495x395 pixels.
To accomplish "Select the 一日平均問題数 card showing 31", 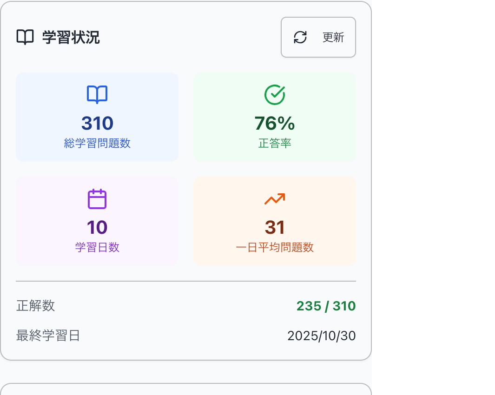I will tap(274, 221).
